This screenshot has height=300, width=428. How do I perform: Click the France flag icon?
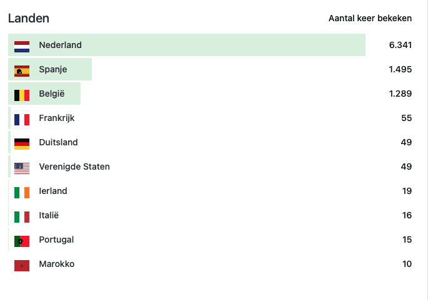click(x=22, y=119)
